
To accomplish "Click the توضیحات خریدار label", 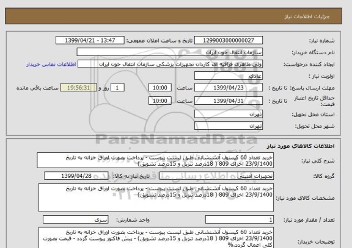I will click(x=316, y=242).
